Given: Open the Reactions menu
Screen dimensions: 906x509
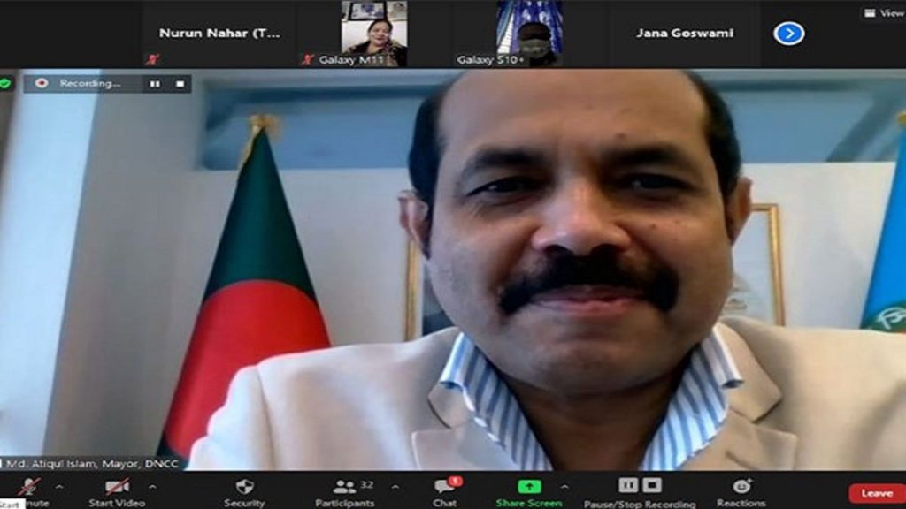Looking at the screenshot, I should tap(741, 486).
